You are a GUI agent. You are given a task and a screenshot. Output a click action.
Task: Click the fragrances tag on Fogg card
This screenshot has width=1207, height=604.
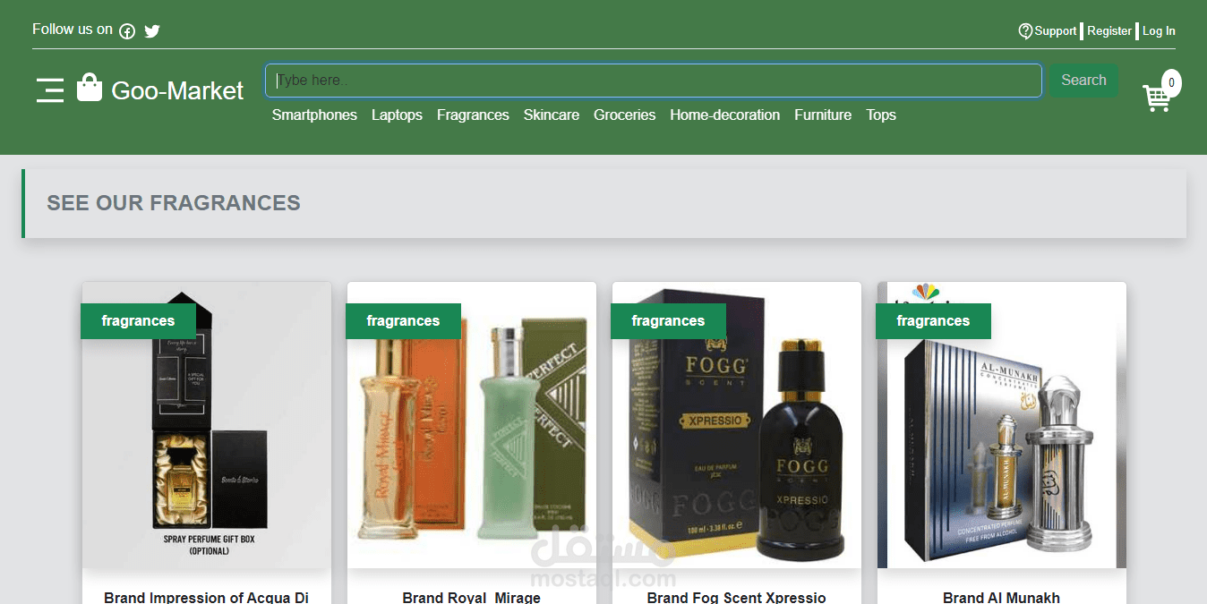point(668,321)
